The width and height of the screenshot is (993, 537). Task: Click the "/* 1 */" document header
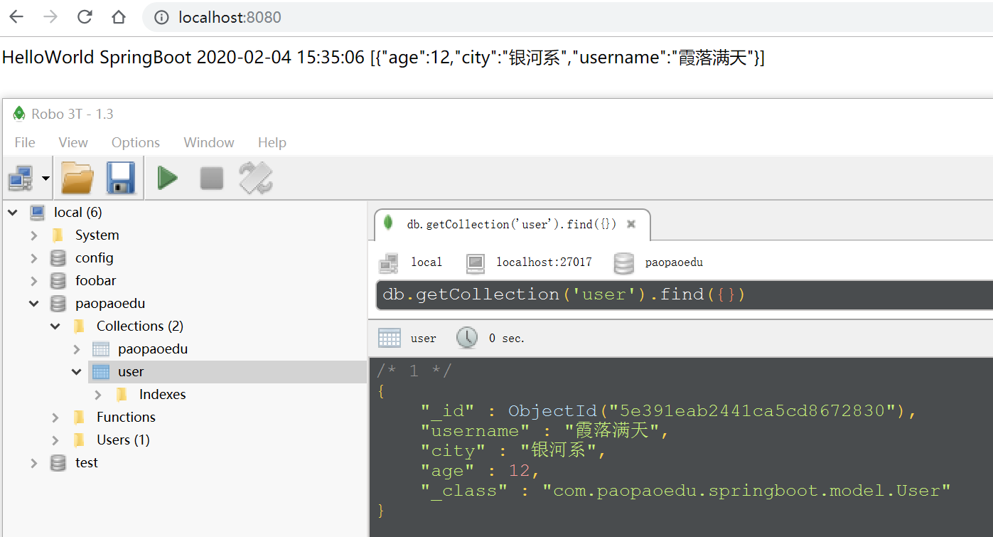coord(414,371)
